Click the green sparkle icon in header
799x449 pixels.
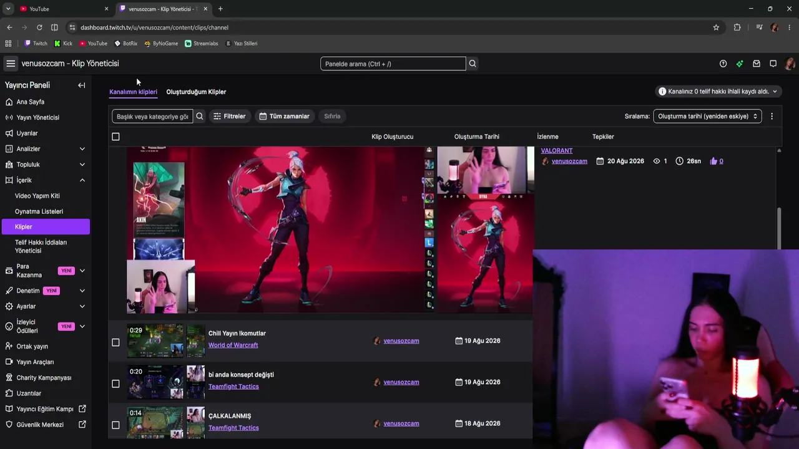[740, 64]
